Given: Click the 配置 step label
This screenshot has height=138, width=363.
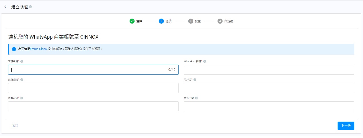Looking at the screenshot, I should [198, 21].
